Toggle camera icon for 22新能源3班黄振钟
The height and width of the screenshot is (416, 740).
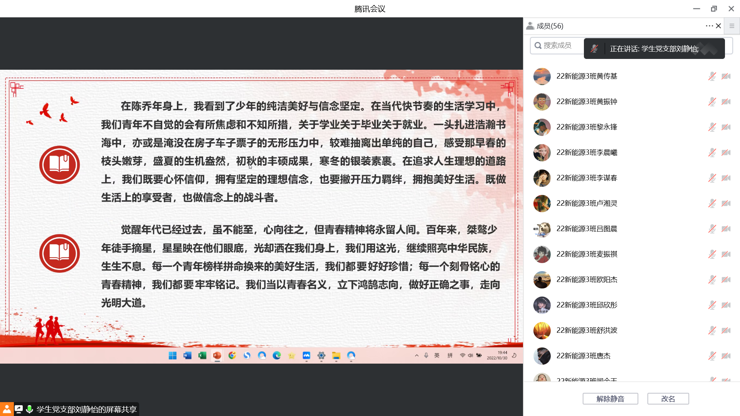tap(726, 102)
